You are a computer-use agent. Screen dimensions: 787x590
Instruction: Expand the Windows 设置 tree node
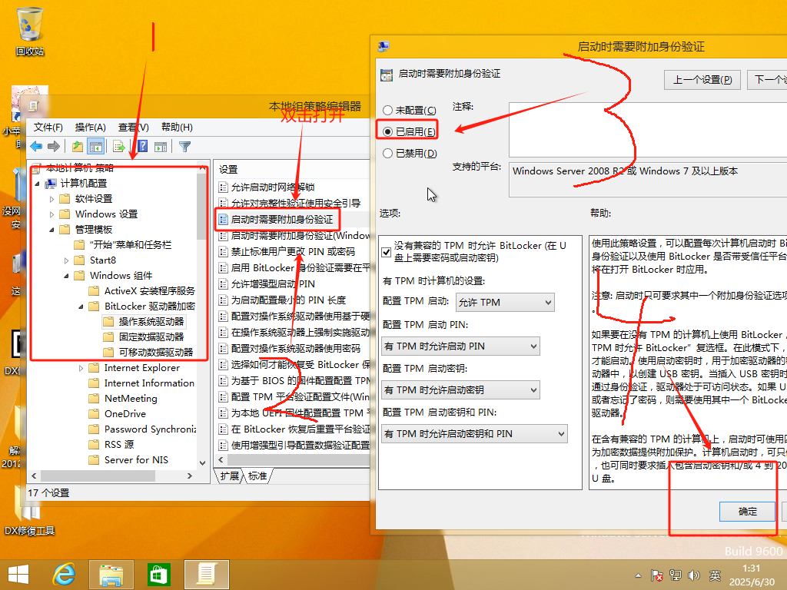[x=51, y=215]
